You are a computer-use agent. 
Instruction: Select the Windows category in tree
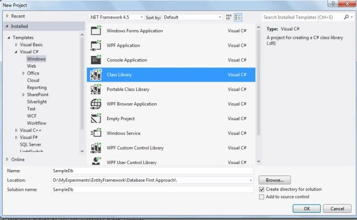(x=36, y=59)
